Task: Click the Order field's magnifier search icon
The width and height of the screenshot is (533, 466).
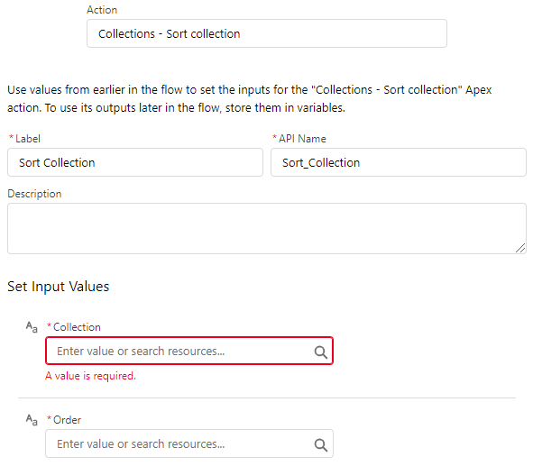Action: pyautogui.click(x=320, y=444)
